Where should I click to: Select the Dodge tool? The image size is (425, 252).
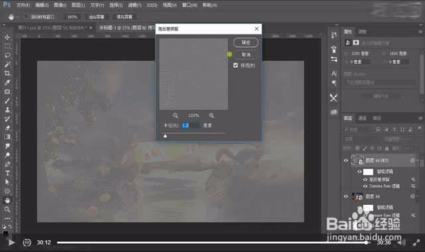point(7,155)
